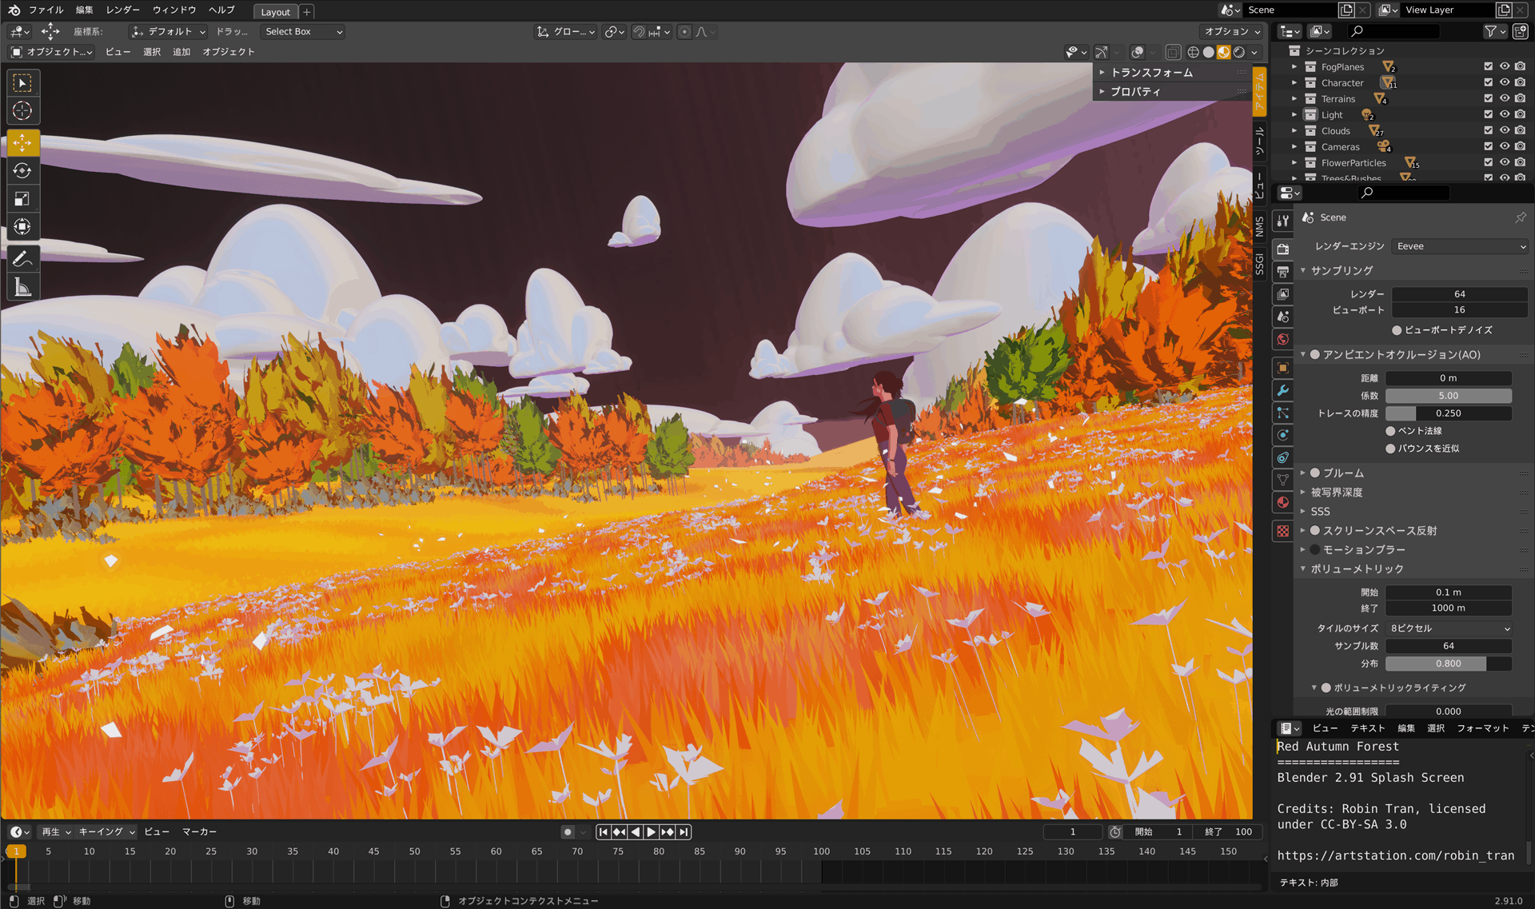
Task: Open the Particle properties tab
Action: 1282,413
